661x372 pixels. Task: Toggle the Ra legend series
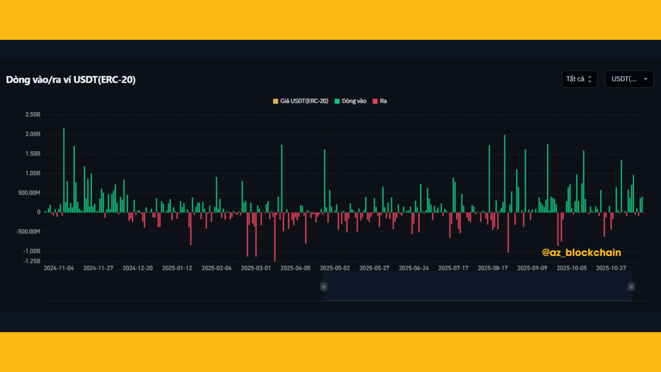point(383,101)
